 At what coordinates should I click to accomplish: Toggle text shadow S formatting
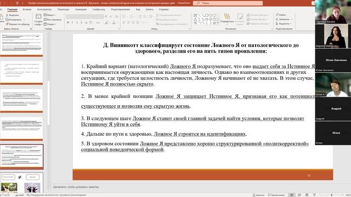(x=81, y=22)
